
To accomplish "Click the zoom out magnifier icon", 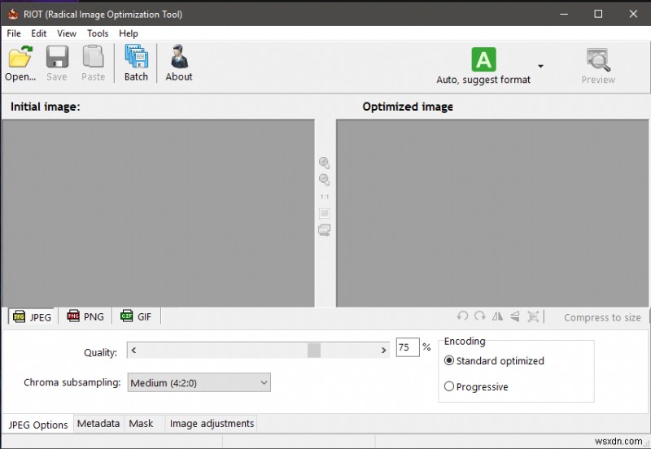I will [324, 180].
